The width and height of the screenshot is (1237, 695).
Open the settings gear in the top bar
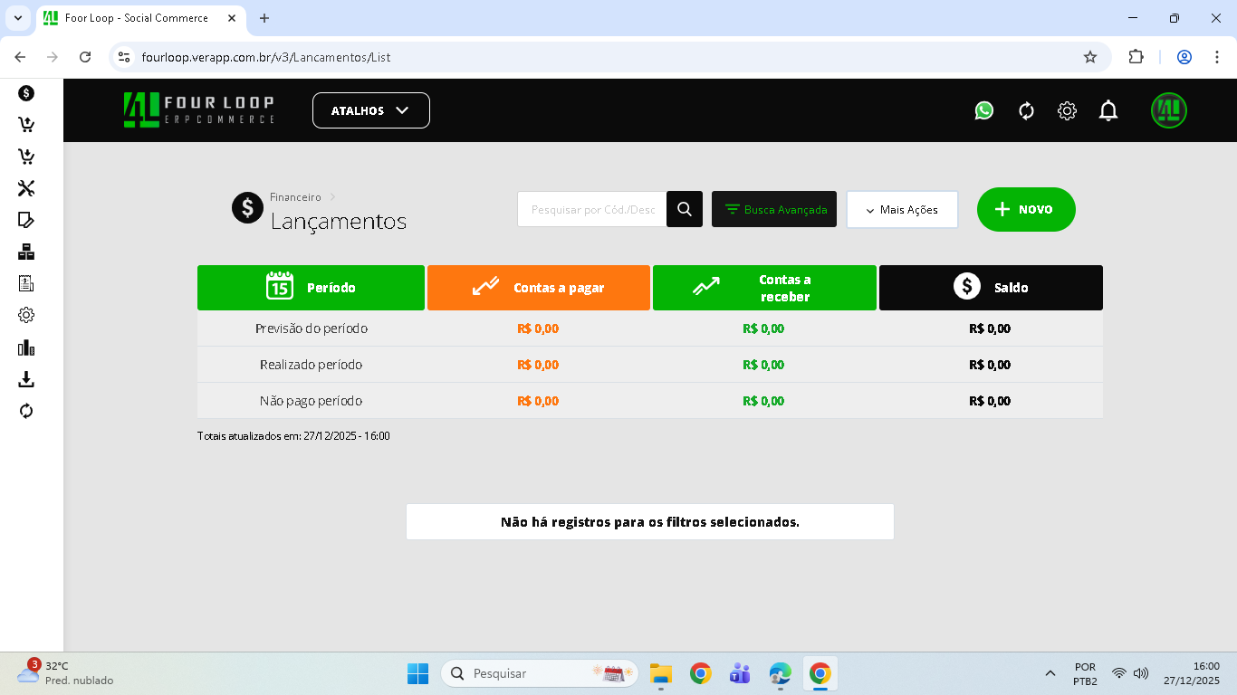pos(1067,109)
